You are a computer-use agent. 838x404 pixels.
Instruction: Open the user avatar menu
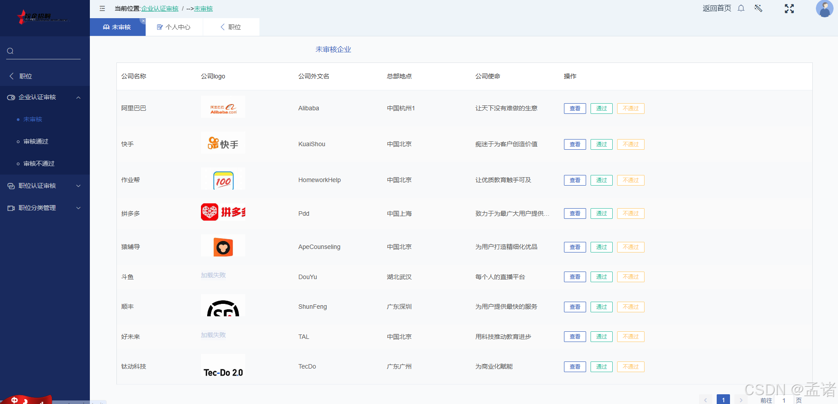click(824, 8)
